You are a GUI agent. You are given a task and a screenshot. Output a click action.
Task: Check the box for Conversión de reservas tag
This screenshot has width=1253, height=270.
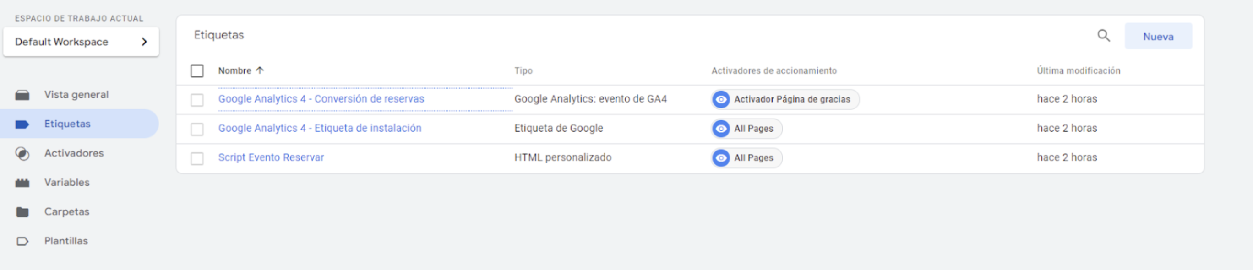(197, 100)
